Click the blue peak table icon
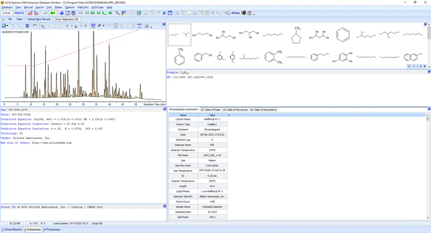Screen dimensions: 431x233 (93, 26)
